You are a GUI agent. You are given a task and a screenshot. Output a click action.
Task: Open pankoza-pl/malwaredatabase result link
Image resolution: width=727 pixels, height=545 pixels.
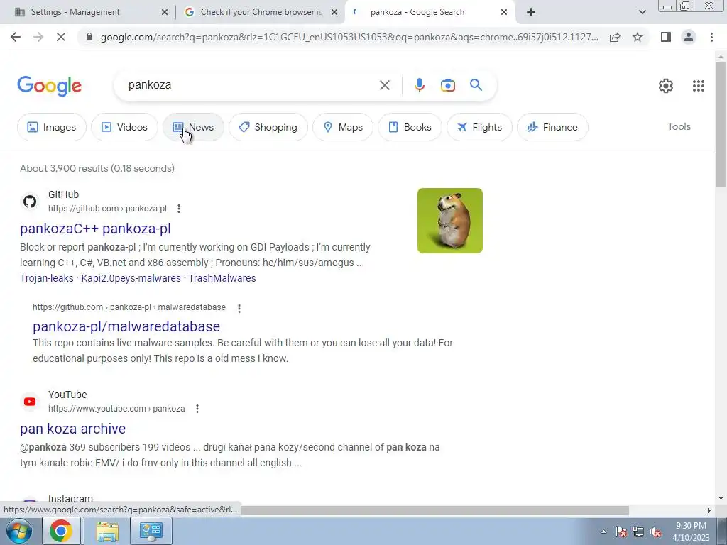126,326
